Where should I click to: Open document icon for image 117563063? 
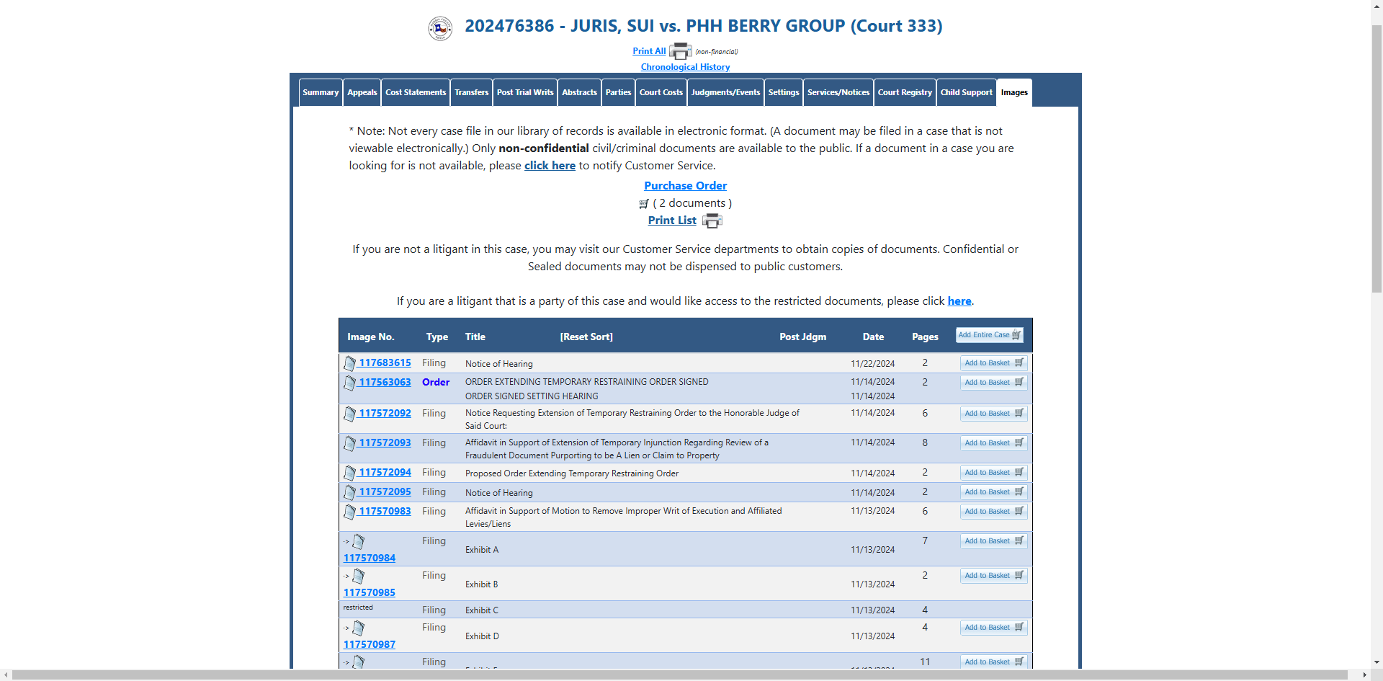(350, 383)
